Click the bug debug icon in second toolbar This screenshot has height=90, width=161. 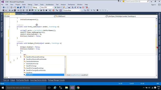[x=41, y=10]
